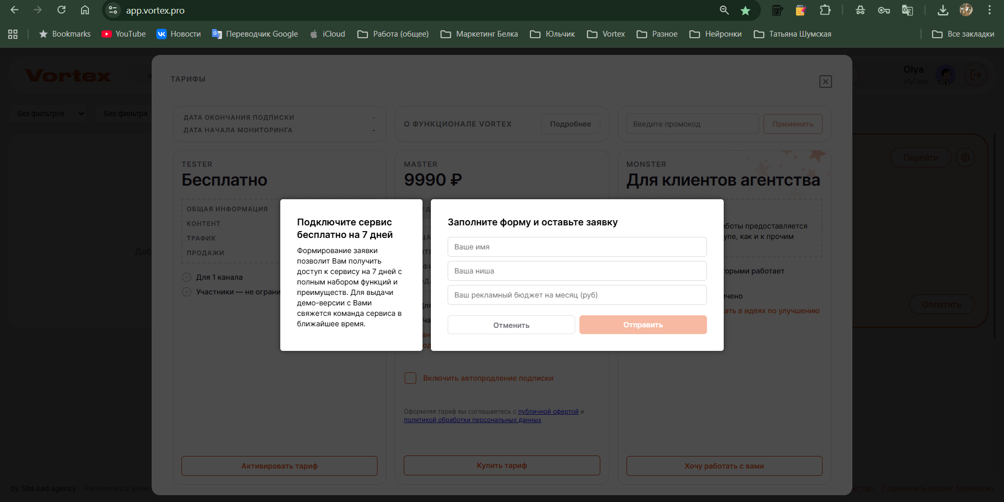Close the Тарифы dialog with X
This screenshot has width=1004, height=502.
[x=825, y=82]
